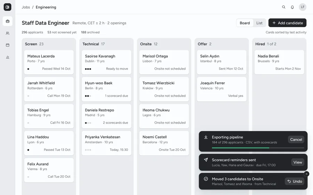Open the Jobs briefcase sidebar icon
Image resolution: width=313 pixels, height=195 pixels.
coord(8,21)
